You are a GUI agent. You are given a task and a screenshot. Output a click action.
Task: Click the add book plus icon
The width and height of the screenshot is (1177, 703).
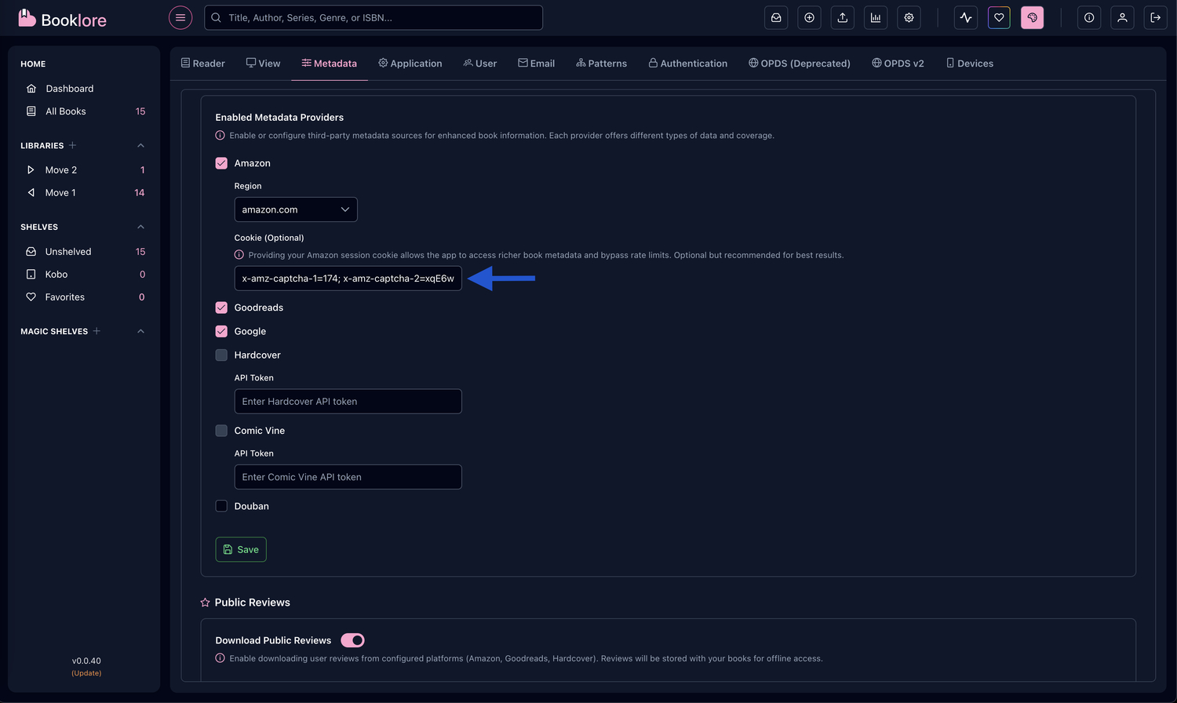[809, 17]
